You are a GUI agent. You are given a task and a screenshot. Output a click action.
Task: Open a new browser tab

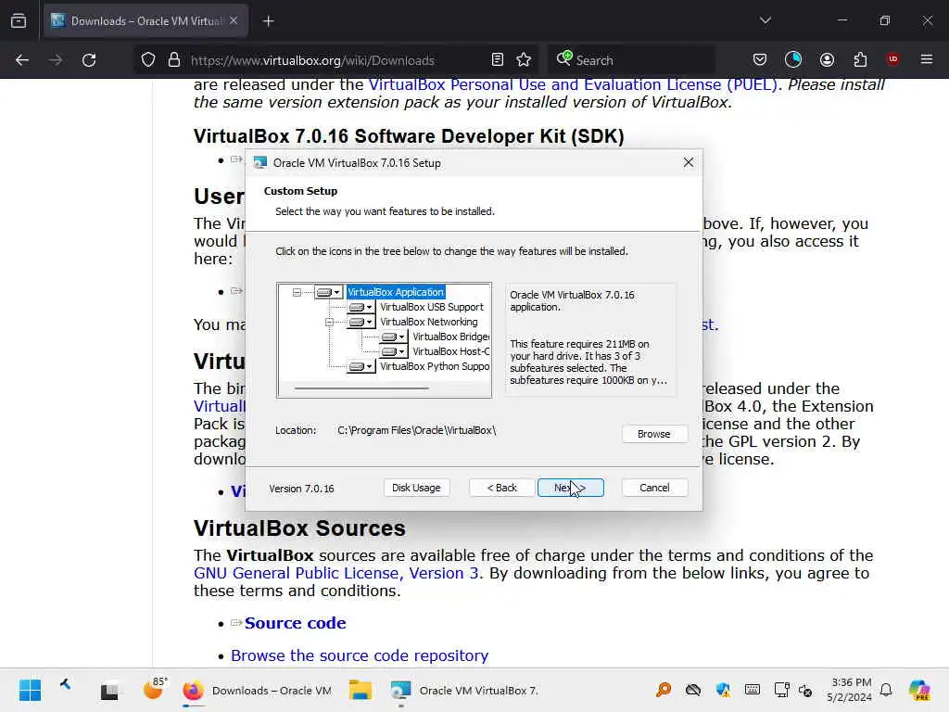click(x=268, y=21)
